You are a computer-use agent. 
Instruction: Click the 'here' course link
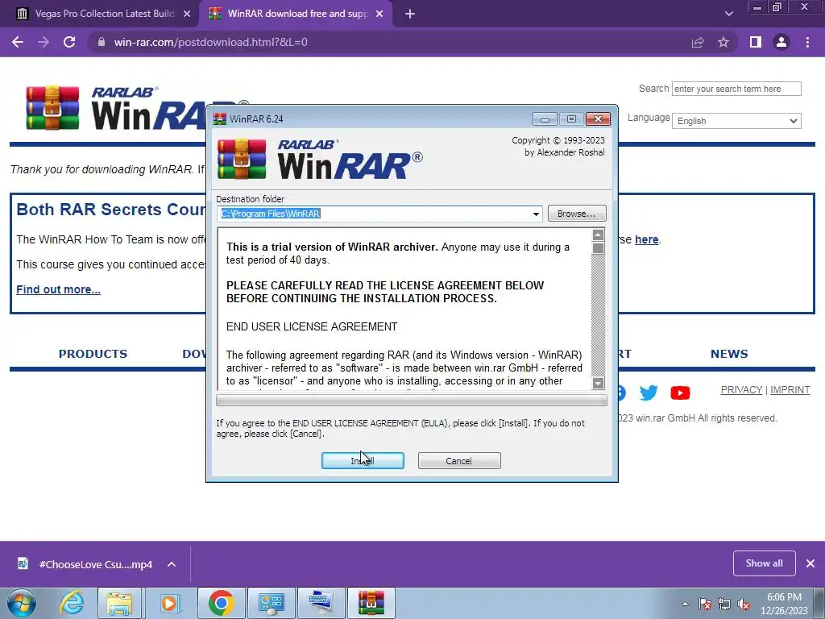[x=647, y=239]
